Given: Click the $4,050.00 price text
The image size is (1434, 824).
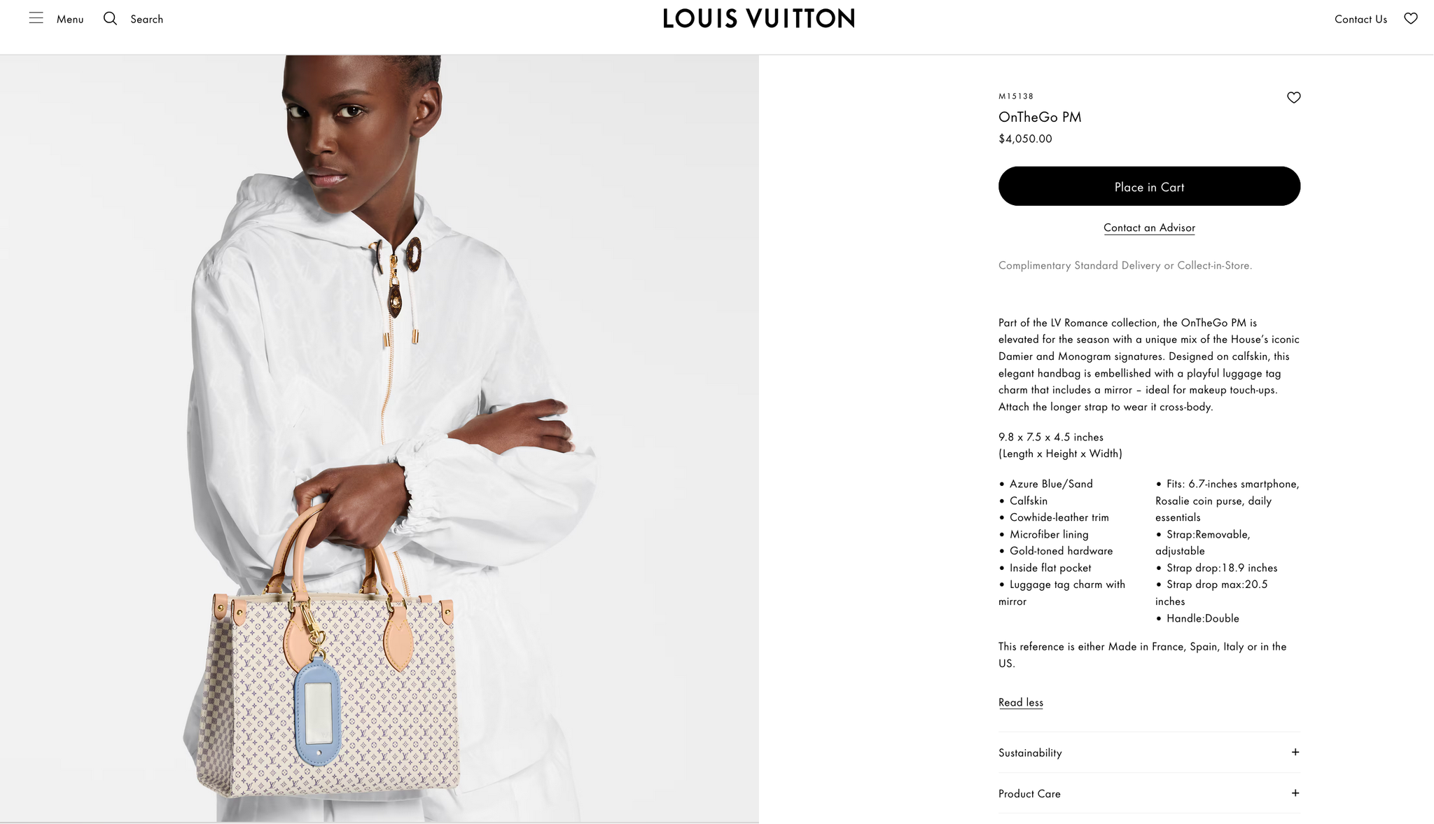Looking at the screenshot, I should (1025, 139).
